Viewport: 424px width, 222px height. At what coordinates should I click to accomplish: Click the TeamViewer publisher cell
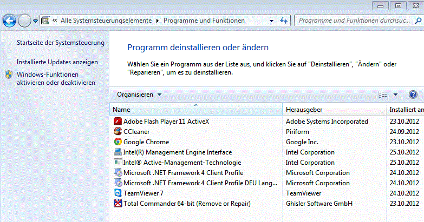pos(303,193)
